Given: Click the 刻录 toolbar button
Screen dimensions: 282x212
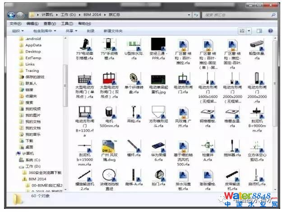Looking at the screenshot, I should point(91,31).
